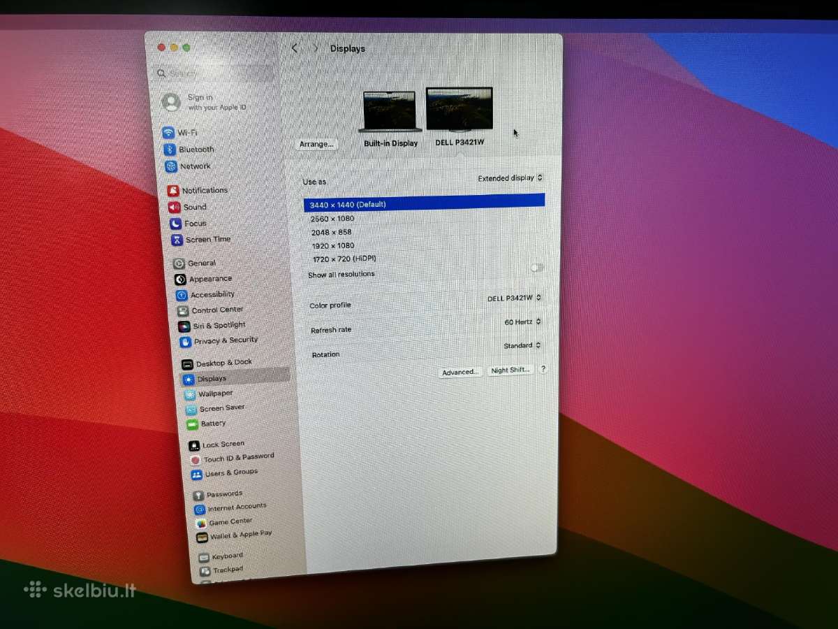The height and width of the screenshot is (629, 838).
Task: Open the Screen Saver icon
Action: point(191,410)
